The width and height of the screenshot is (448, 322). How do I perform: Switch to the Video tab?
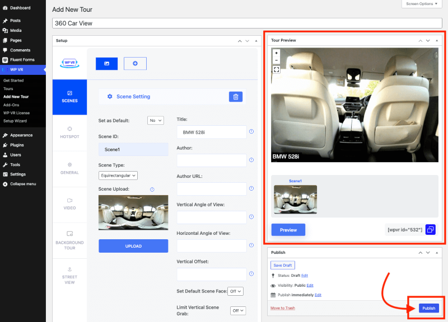tap(69, 205)
